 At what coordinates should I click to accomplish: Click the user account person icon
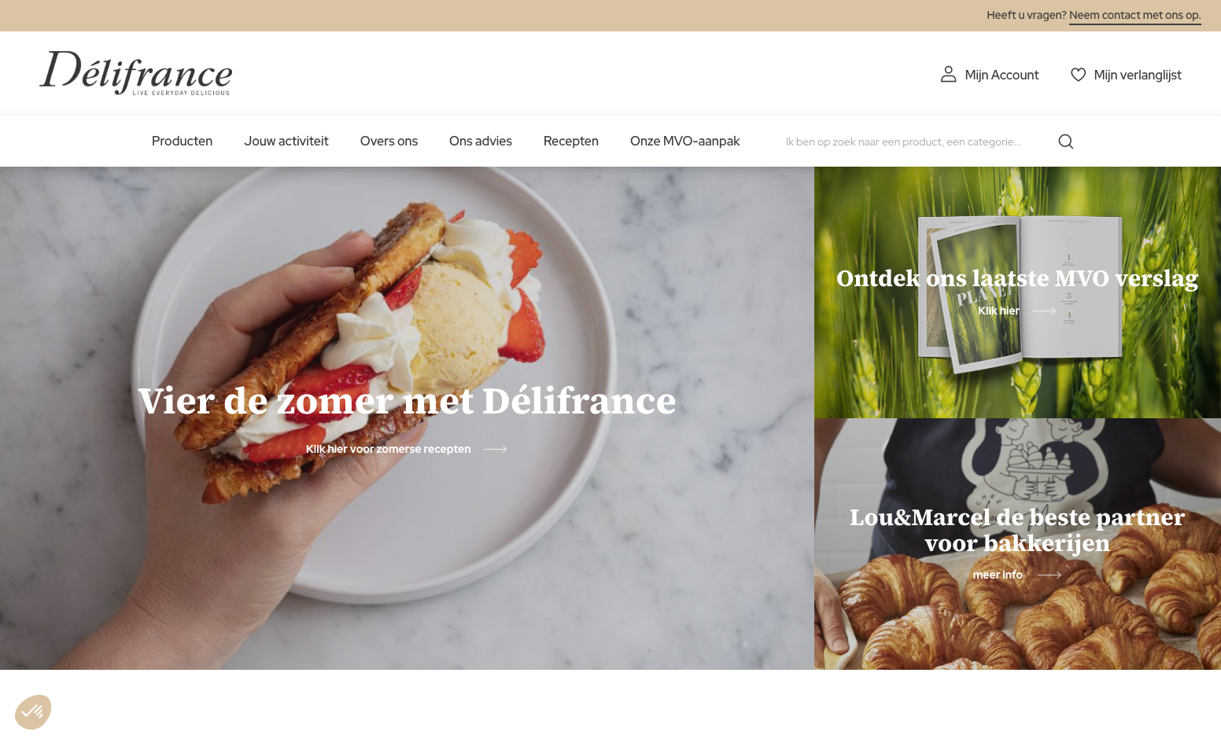point(949,75)
